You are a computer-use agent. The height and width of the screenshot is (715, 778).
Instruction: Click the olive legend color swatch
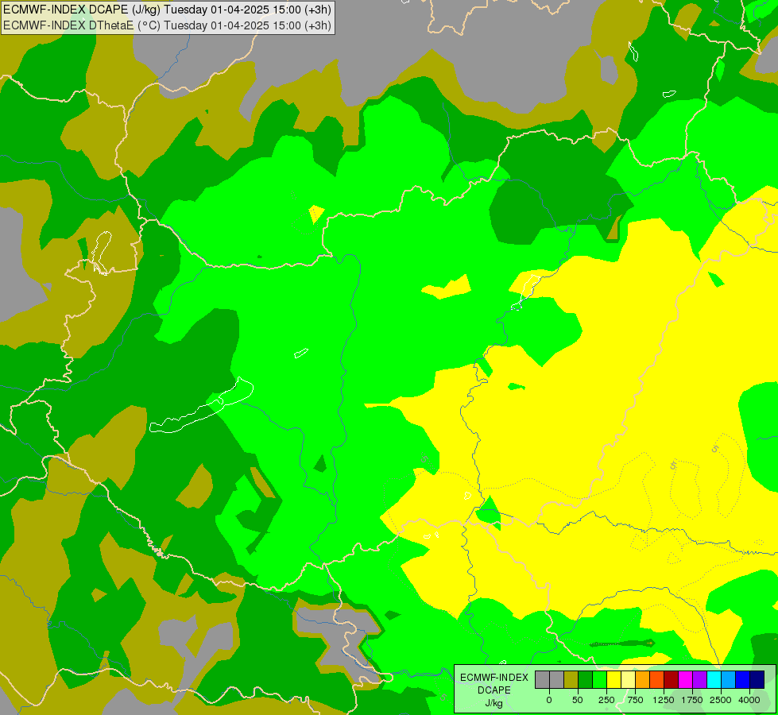(x=571, y=679)
